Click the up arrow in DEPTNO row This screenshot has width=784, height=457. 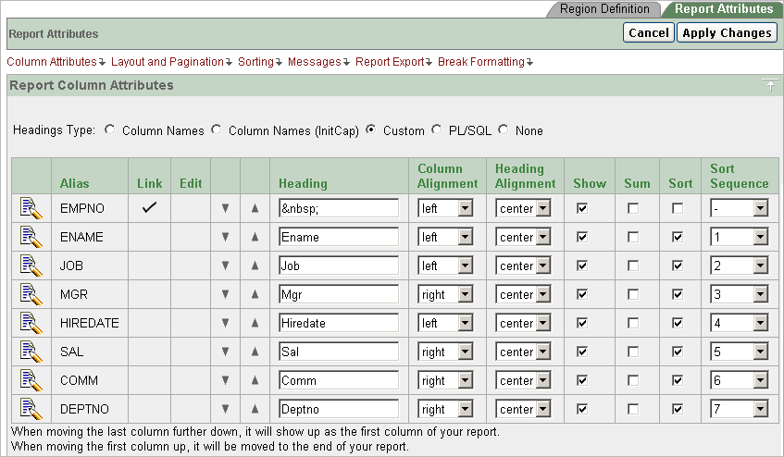255,409
